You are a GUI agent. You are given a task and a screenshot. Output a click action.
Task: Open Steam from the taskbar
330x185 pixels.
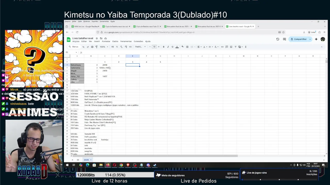pyautogui.click(x=155, y=165)
